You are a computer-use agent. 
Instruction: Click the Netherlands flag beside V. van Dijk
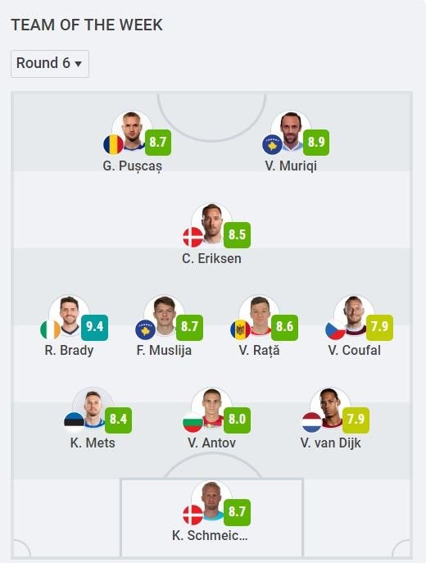(x=312, y=422)
